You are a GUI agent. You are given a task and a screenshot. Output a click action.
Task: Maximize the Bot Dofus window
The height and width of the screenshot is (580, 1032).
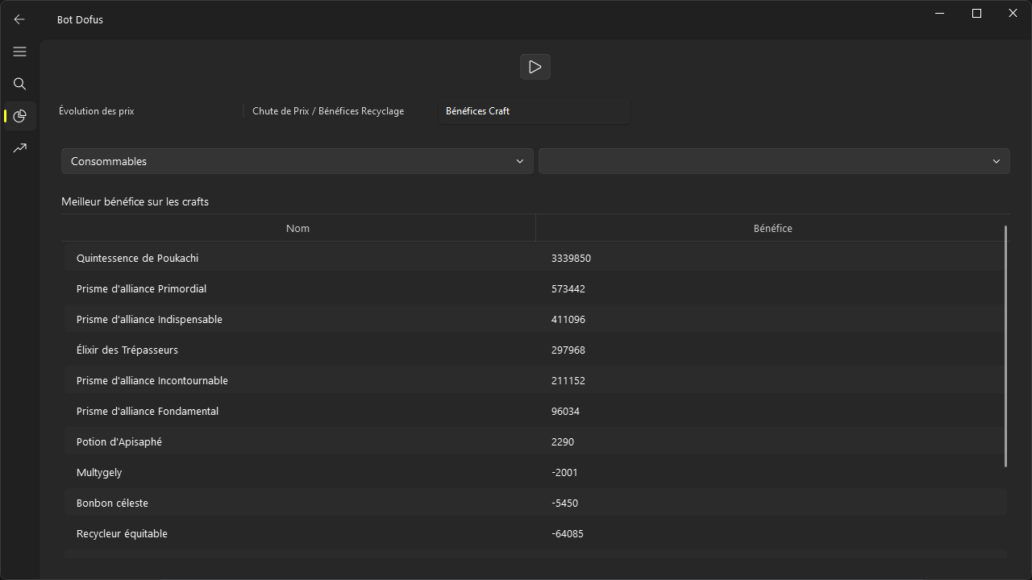[976, 13]
